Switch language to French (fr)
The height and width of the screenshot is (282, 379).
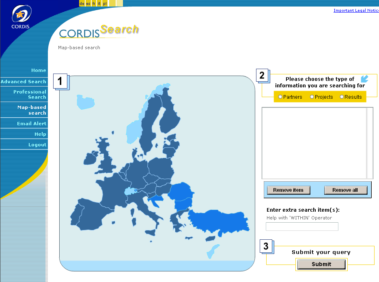[94, 3]
